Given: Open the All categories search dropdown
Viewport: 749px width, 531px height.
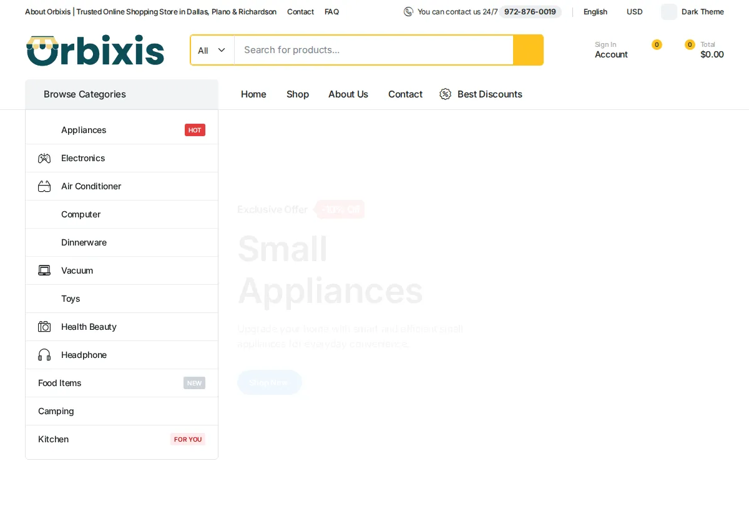Looking at the screenshot, I should pyautogui.click(x=212, y=50).
